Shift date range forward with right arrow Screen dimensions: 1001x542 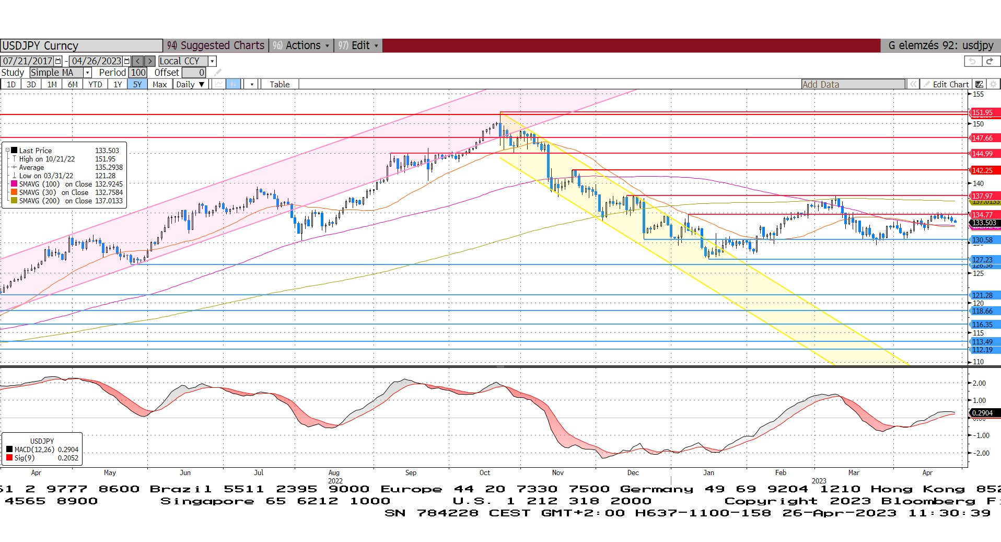[150, 61]
